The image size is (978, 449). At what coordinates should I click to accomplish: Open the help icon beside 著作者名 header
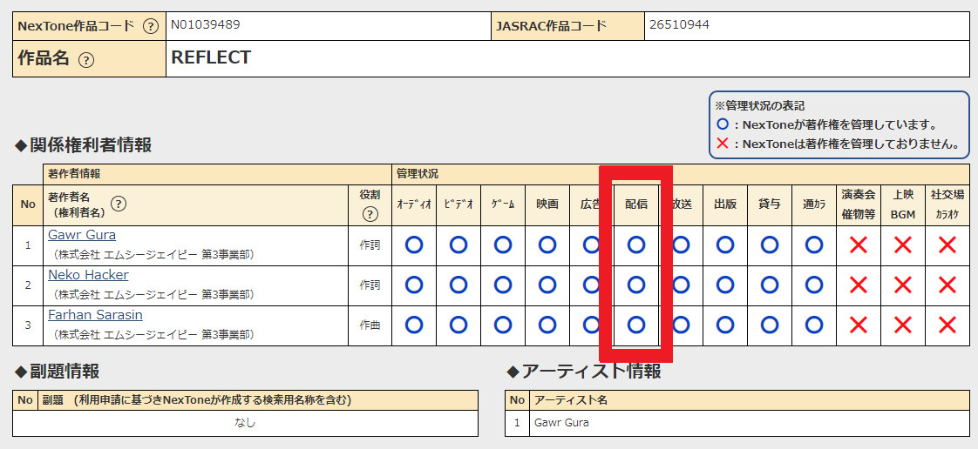point(118,204)
